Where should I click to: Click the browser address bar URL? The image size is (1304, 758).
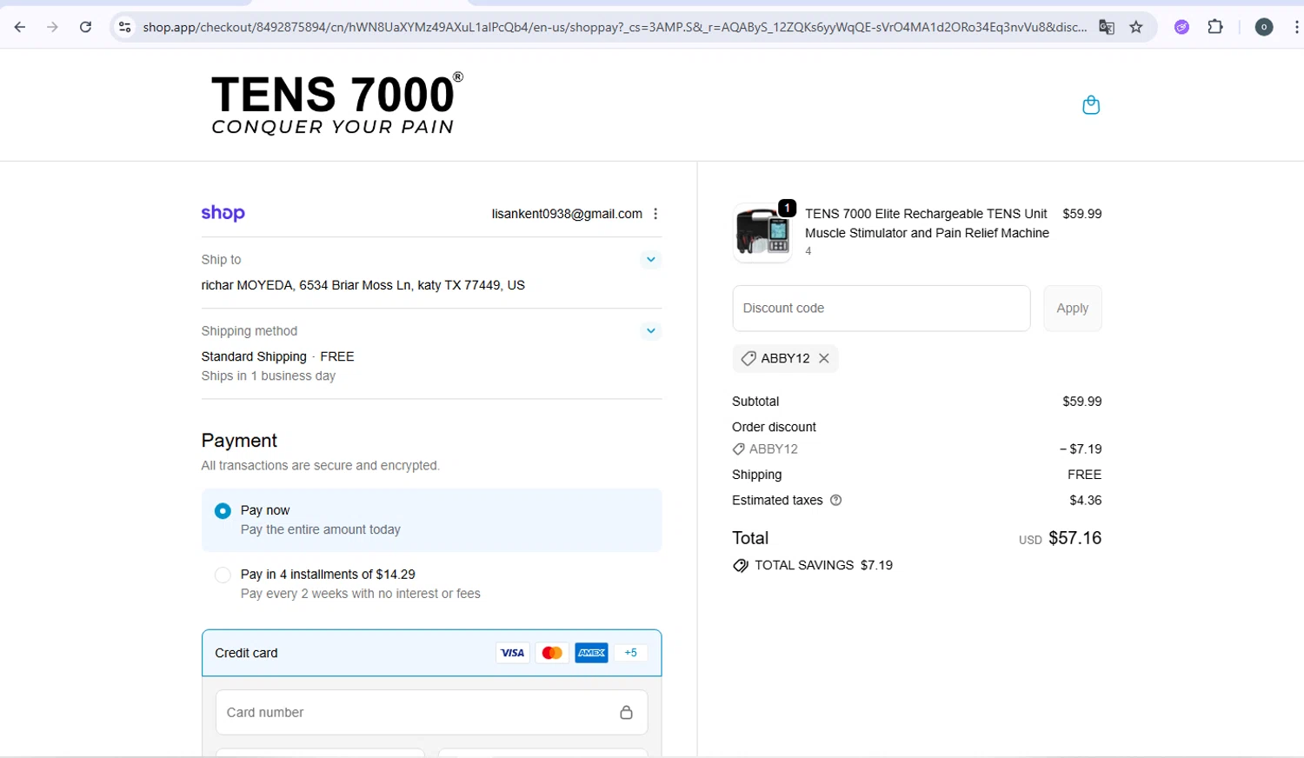pos(615,27)
